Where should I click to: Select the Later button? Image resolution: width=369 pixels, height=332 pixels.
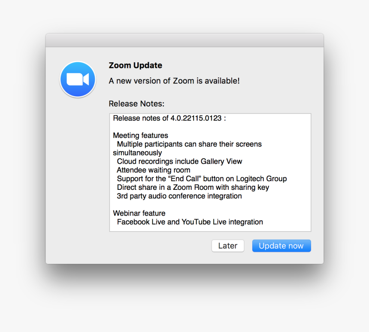(x=228, y=246)
